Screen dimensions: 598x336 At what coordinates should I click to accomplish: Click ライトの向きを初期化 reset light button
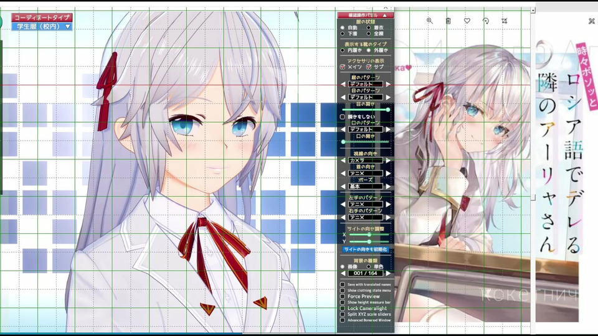[x=366, y=250]
